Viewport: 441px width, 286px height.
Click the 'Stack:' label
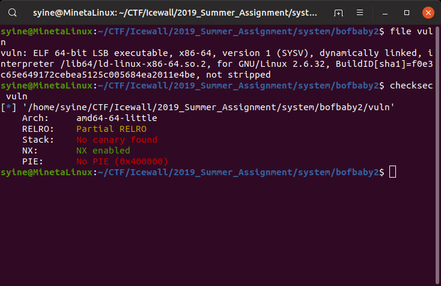tap(38, 140)
